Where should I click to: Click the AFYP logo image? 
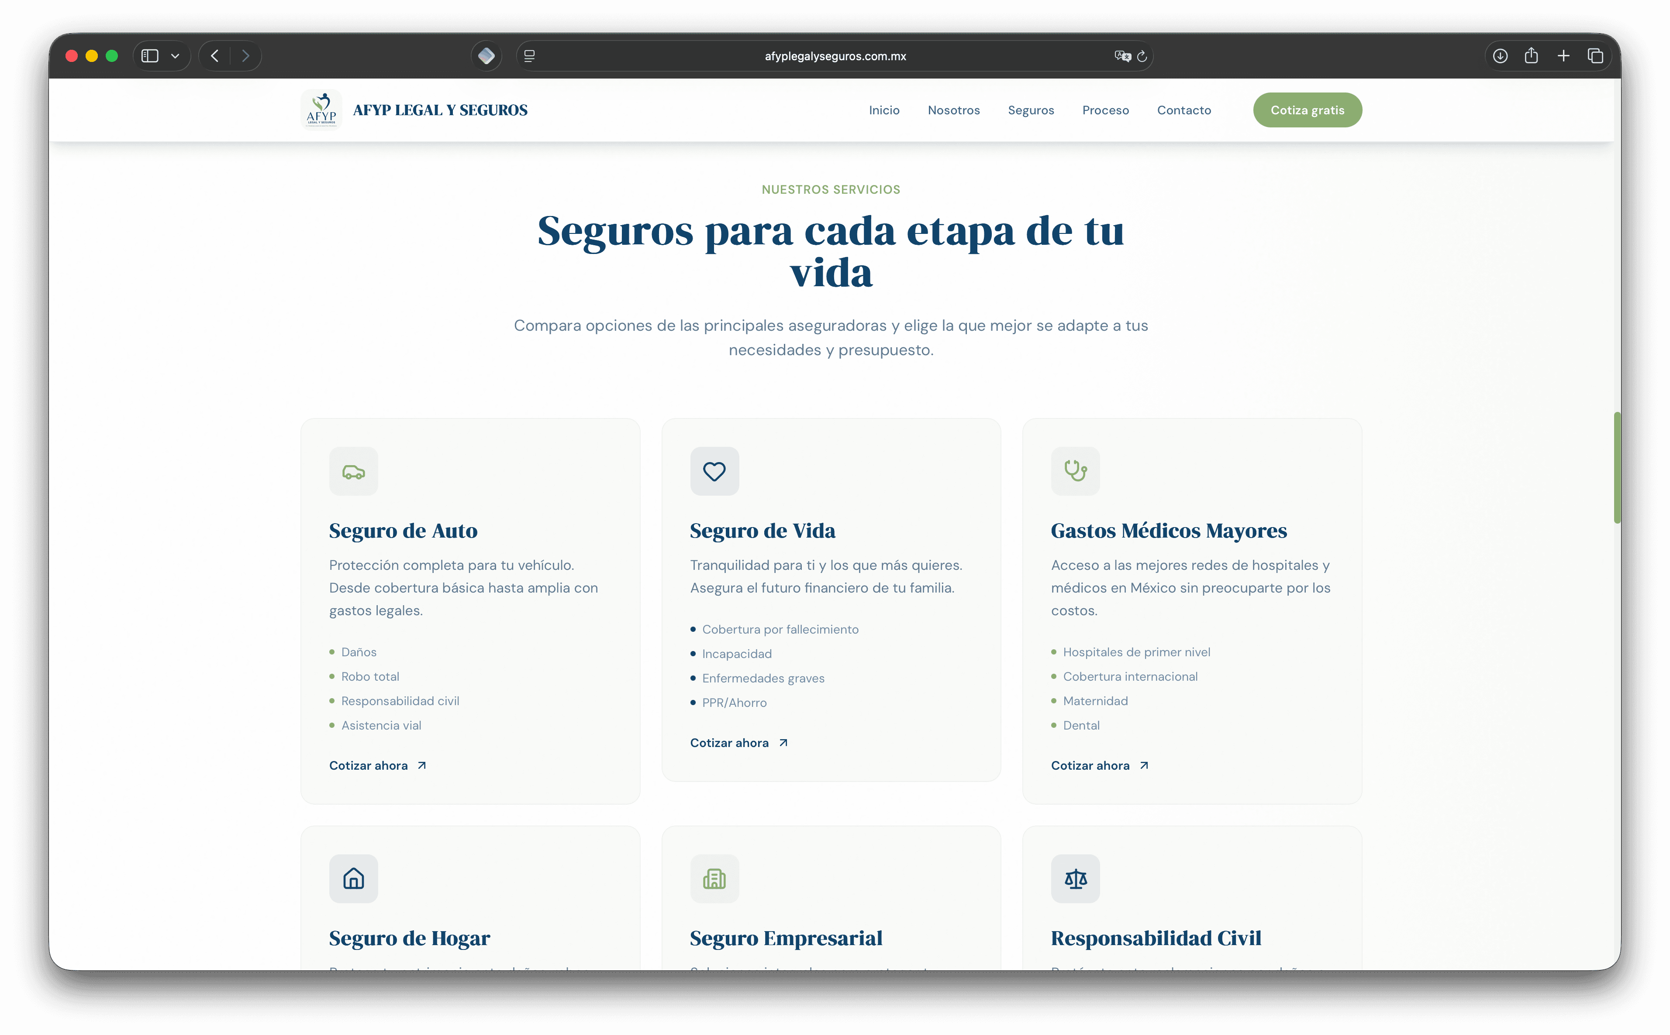tap(321, 110)
